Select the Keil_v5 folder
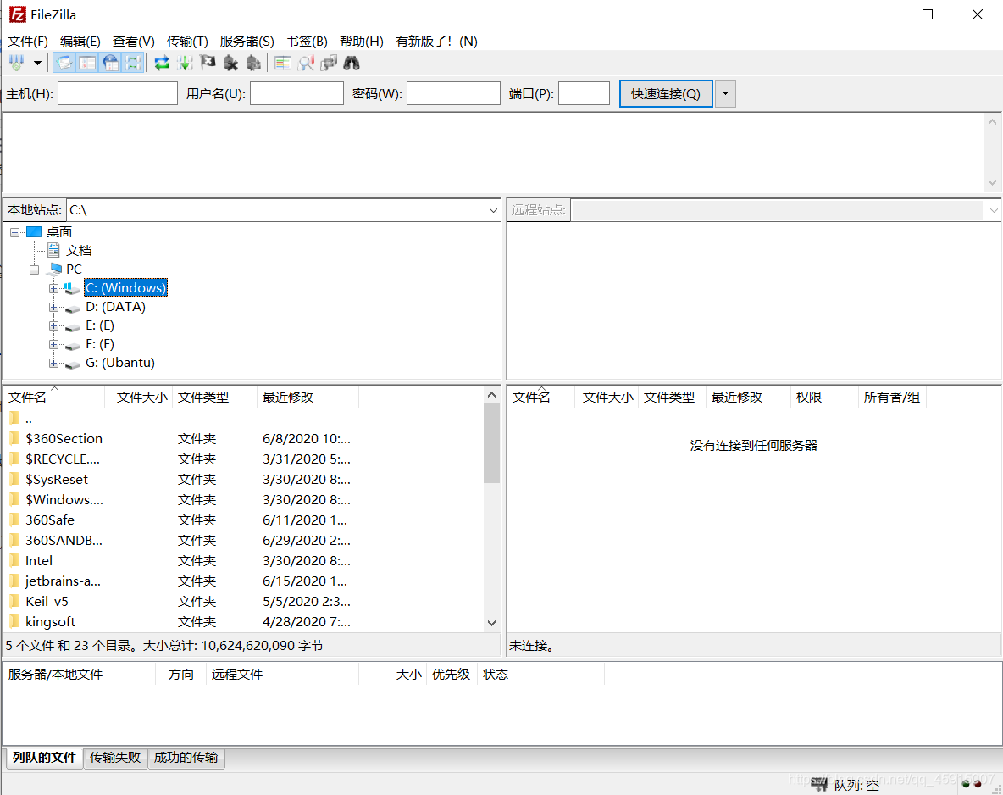Viewport: 1003px width, 795px height. 47,601
